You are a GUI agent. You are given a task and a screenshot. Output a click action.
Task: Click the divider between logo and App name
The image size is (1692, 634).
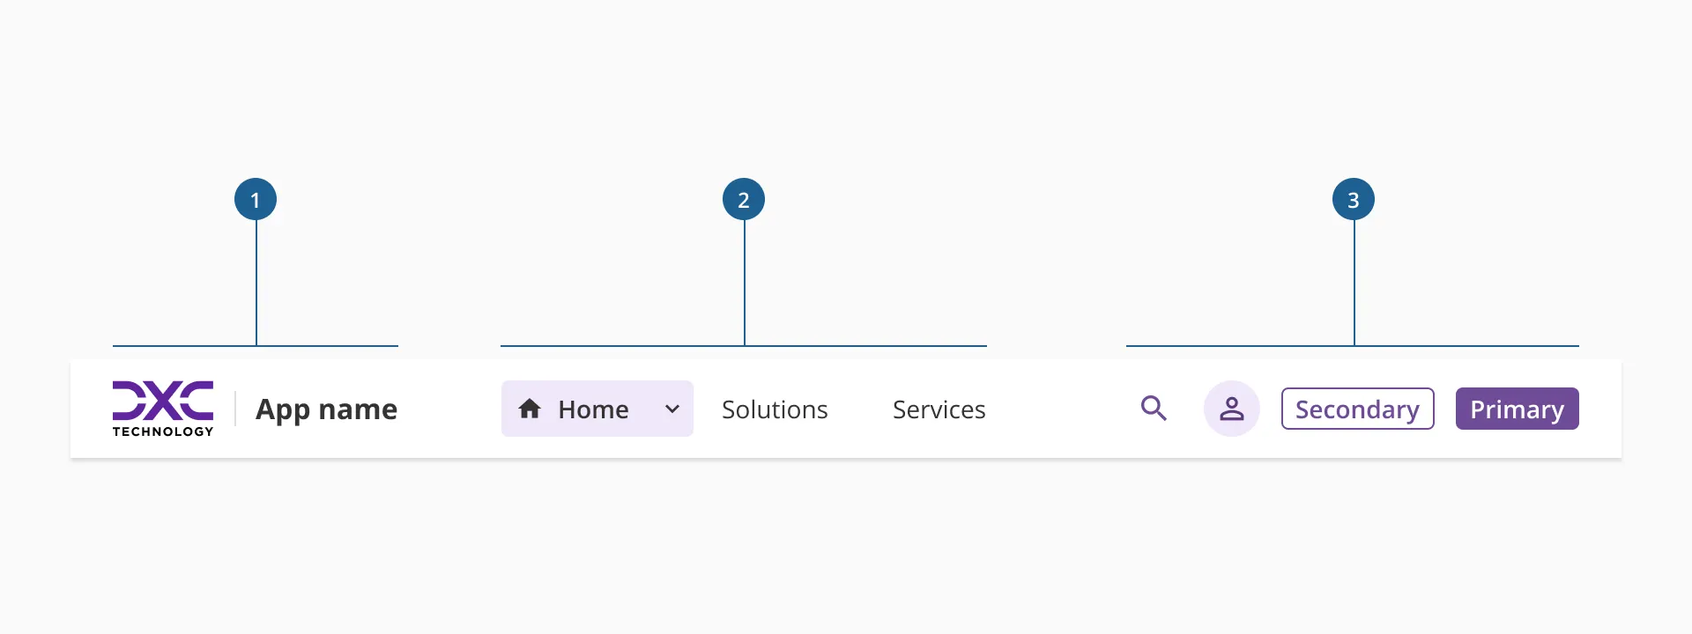pyautogui.click(x=235, y=409)
